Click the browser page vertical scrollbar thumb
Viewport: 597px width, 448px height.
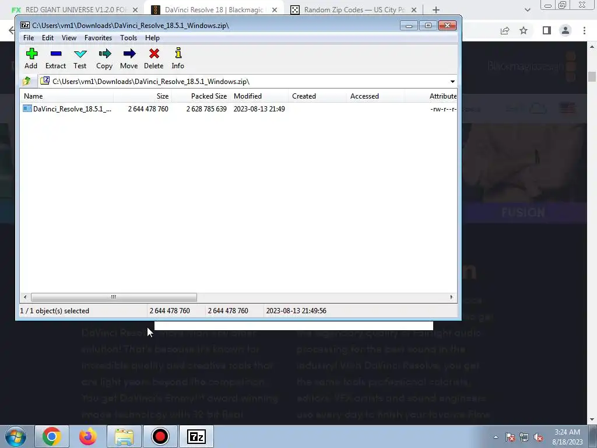coord(592,76)
